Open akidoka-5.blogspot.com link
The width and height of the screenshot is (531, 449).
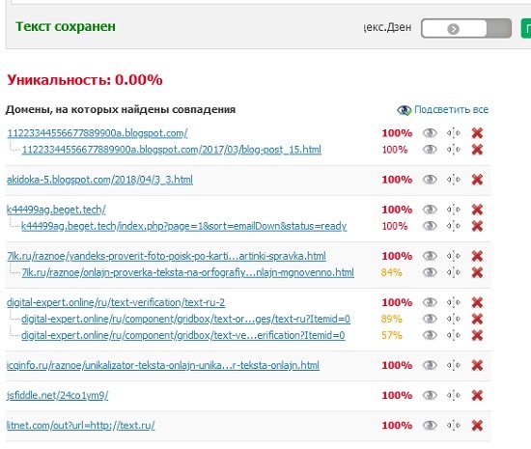coord(99,180)
